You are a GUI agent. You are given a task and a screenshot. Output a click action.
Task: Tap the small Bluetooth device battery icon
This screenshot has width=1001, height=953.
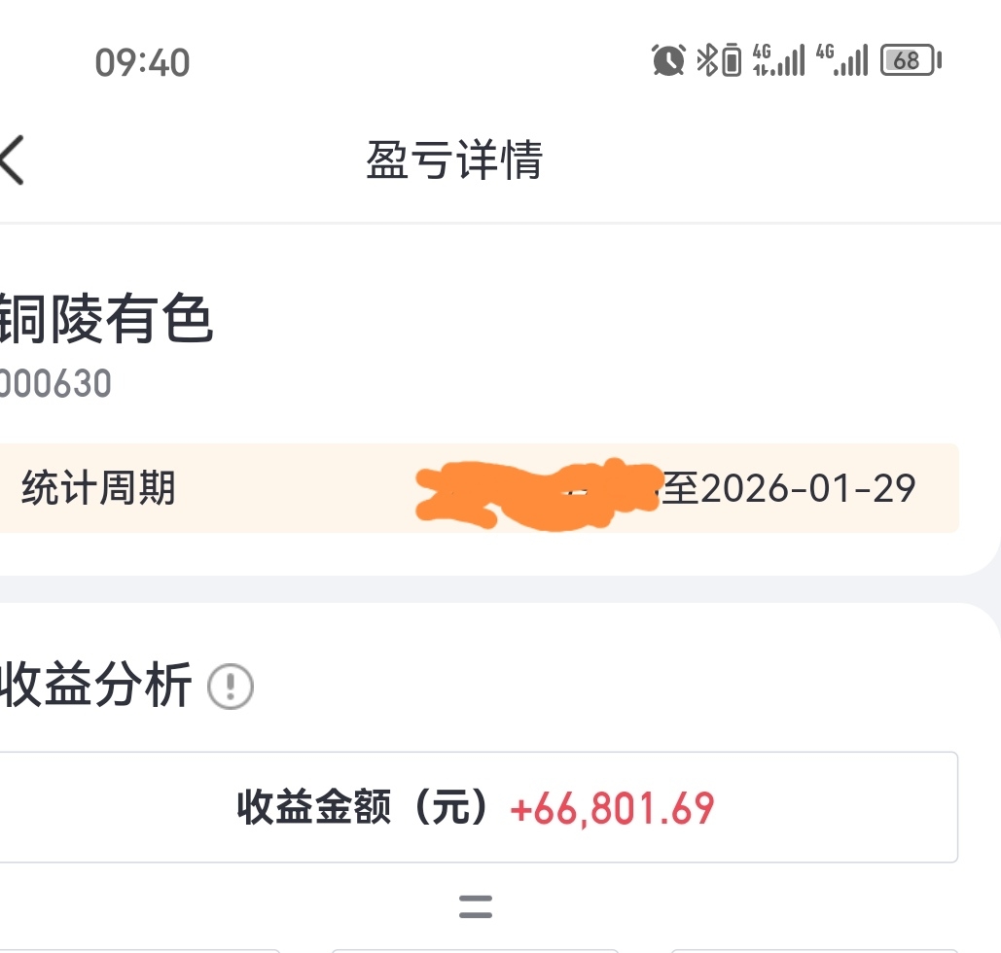tap(732, 60)
